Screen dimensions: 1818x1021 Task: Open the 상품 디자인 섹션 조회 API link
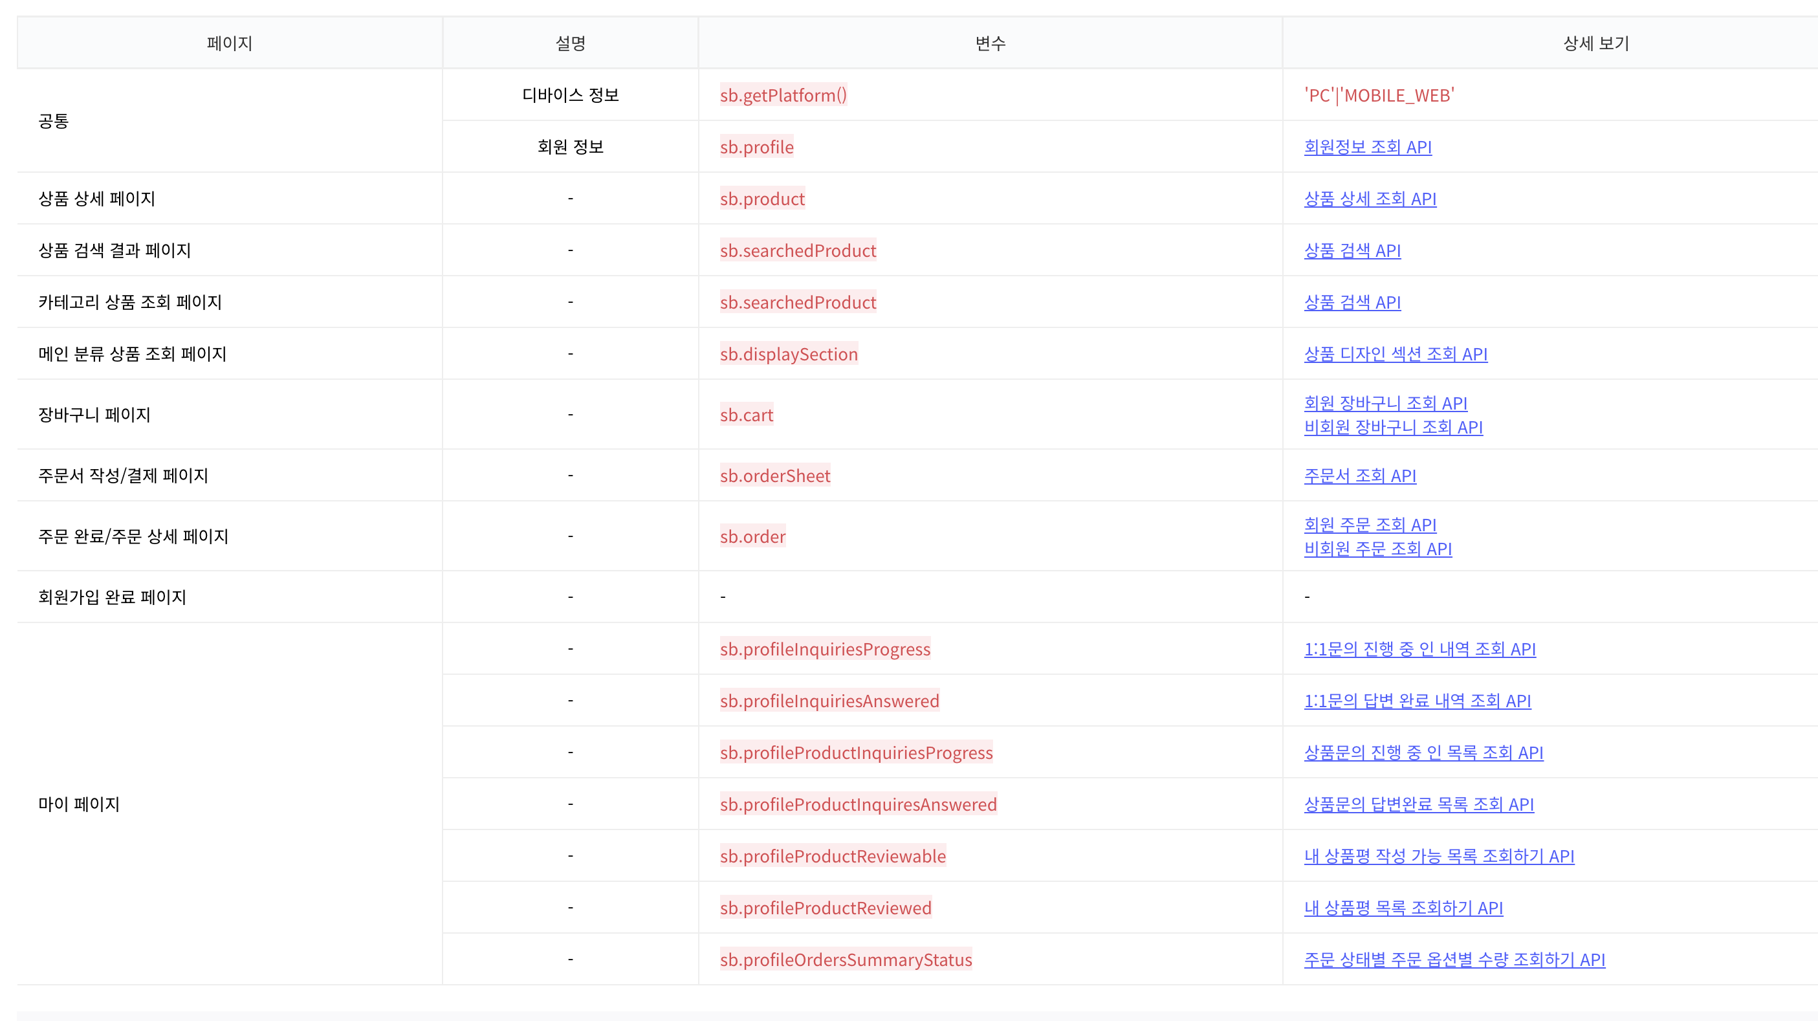(x=1396, y=354)
